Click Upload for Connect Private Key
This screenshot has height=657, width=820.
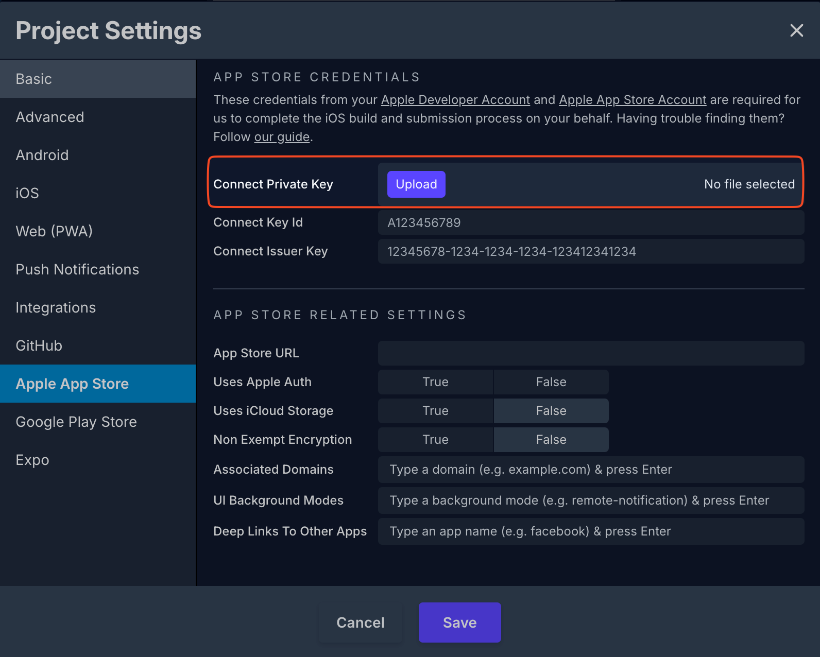pyautogui.click(x=416, y=184)
